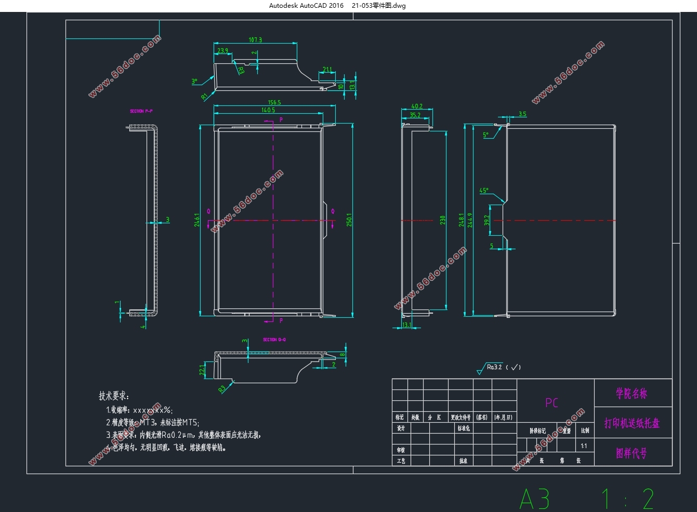Click the 3° angle leader in top view
697x512 pixels.
(194, 82)
